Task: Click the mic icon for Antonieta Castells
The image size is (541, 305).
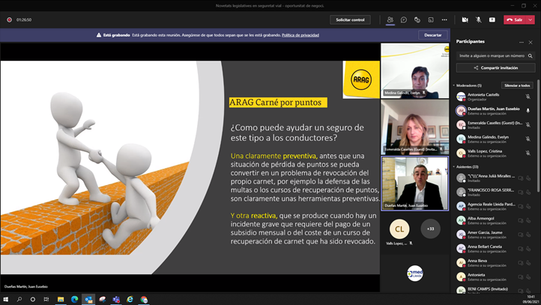Action: tap(528, 97)
